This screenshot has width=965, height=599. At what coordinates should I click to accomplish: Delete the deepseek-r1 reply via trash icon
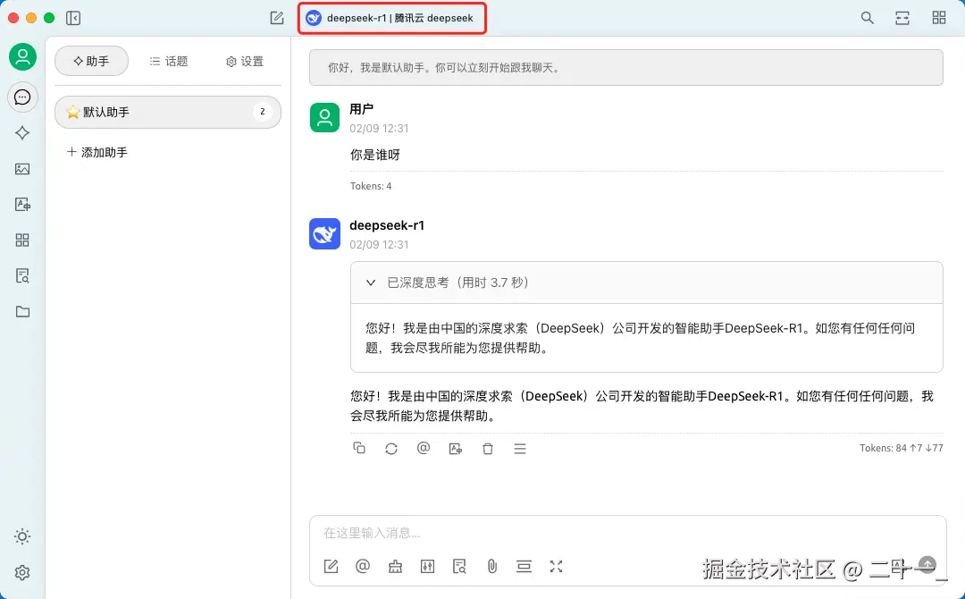pyautogui.click(x=488, y=449)
